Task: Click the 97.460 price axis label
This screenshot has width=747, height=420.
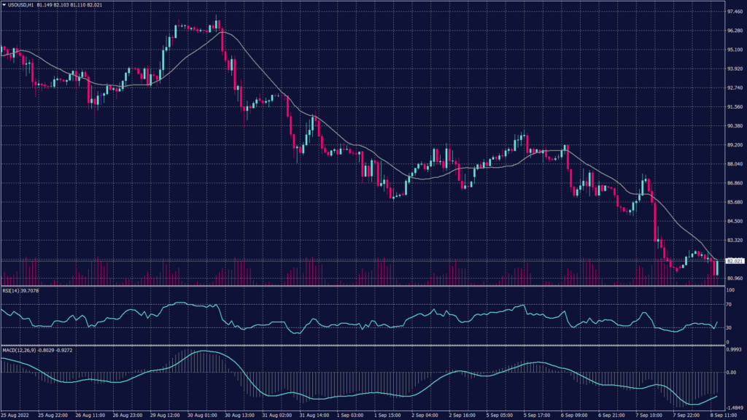Action: [734, 12]
